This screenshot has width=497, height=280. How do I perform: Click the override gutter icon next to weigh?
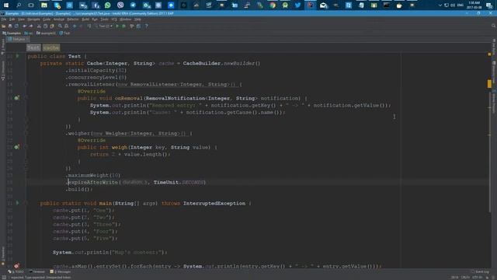point(17,147)
